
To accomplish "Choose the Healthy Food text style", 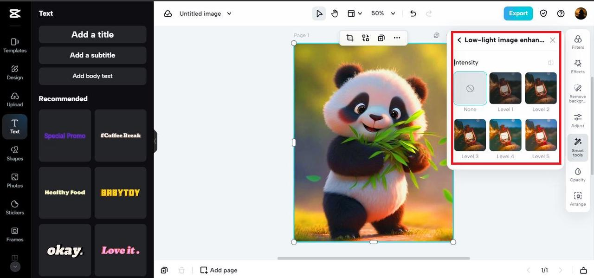I will [x=65, y=193].
